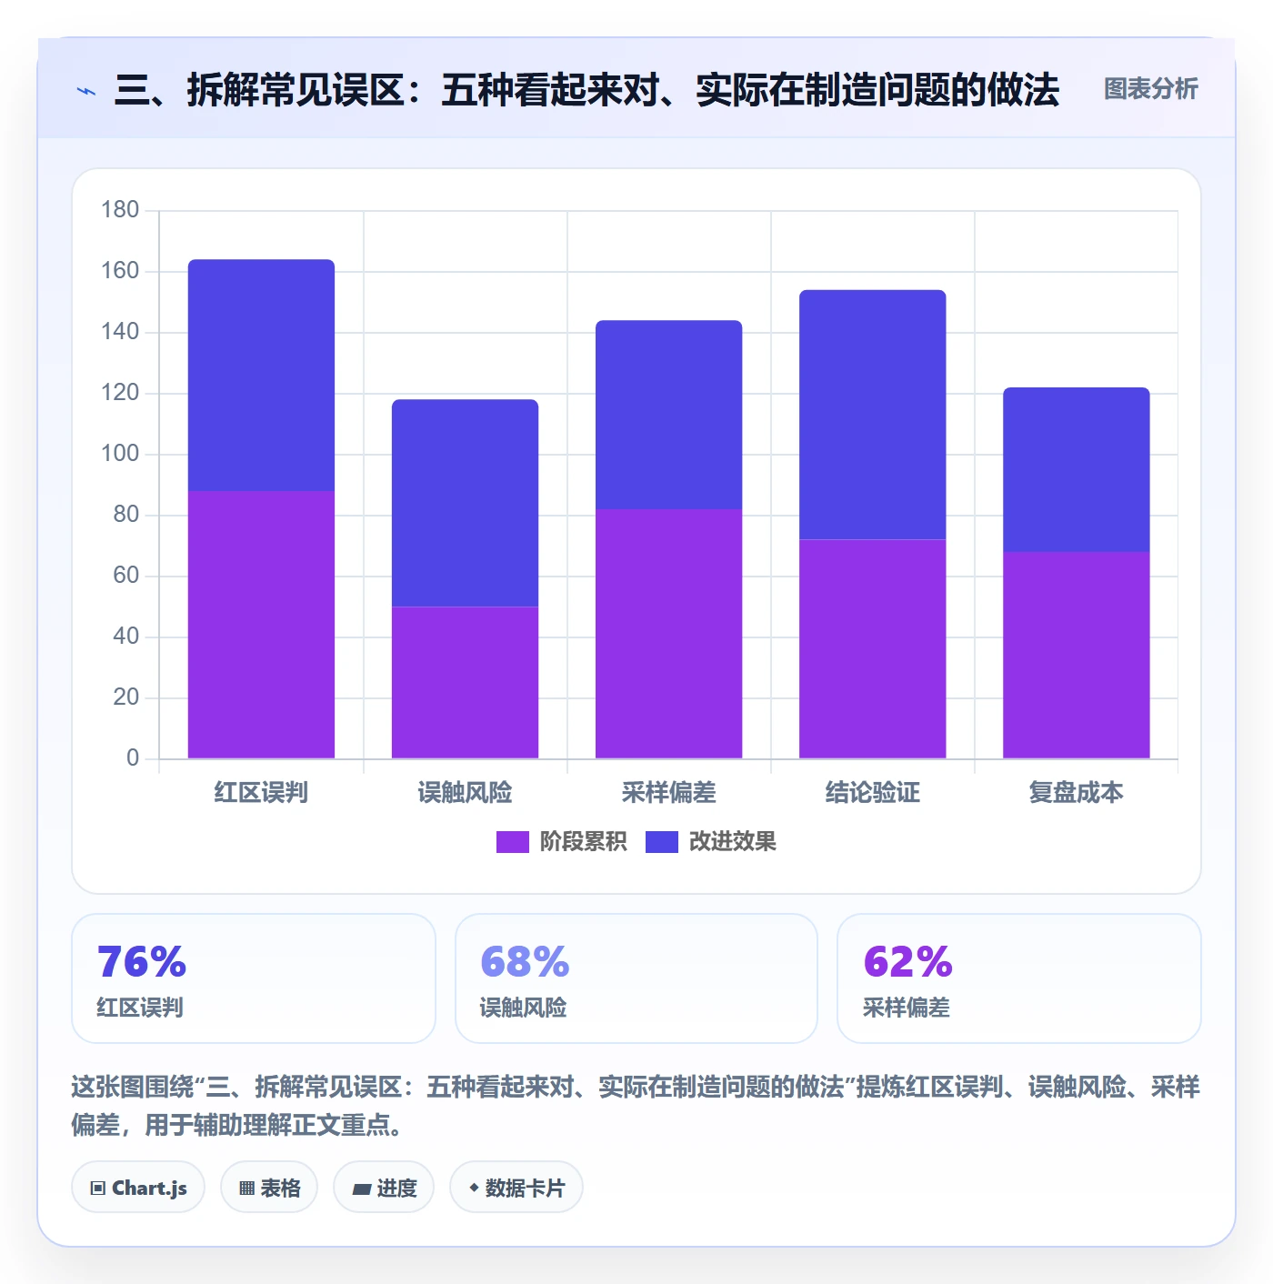Click the 100 y-axis value

[120, 454]
